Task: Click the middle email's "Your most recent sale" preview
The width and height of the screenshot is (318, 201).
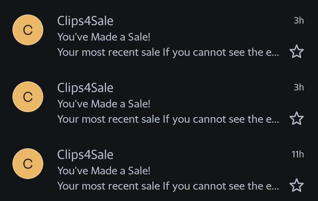Action: 168,119
